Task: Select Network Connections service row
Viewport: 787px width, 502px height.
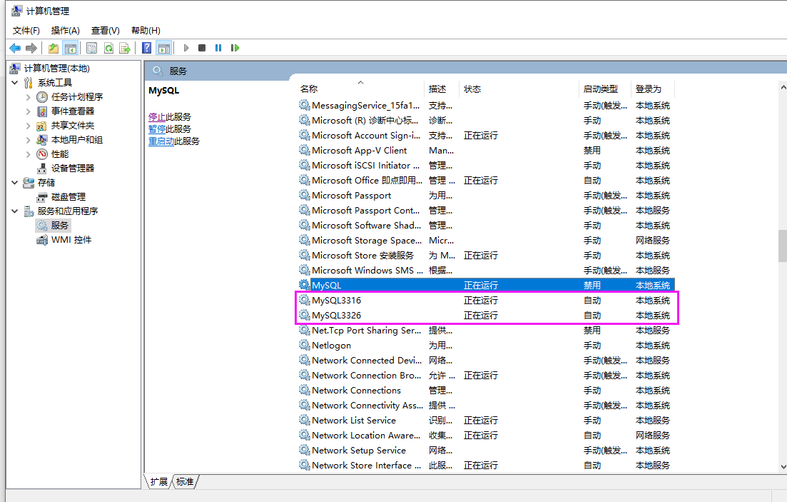Action: [486, 391]
